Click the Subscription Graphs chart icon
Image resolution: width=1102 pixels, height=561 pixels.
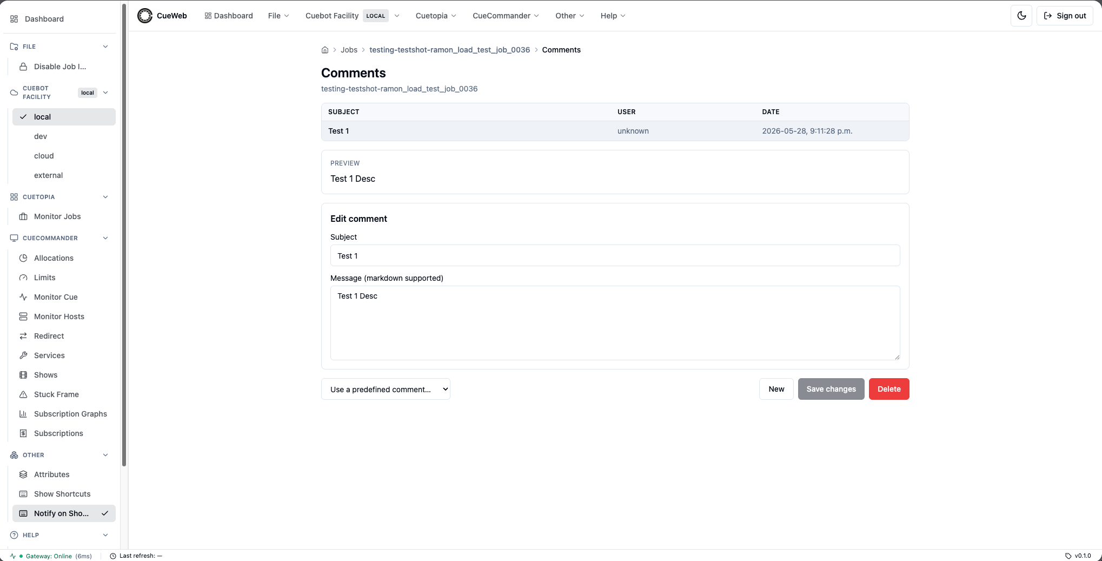(x=23, y=414)
